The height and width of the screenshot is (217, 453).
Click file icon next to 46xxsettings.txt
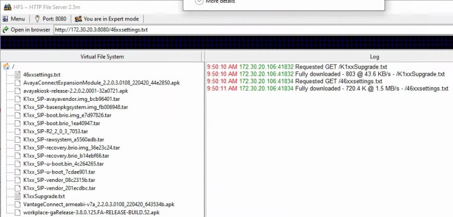18,75
